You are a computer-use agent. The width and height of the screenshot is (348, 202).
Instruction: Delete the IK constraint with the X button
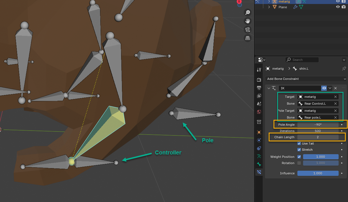(x=335, y=88)
